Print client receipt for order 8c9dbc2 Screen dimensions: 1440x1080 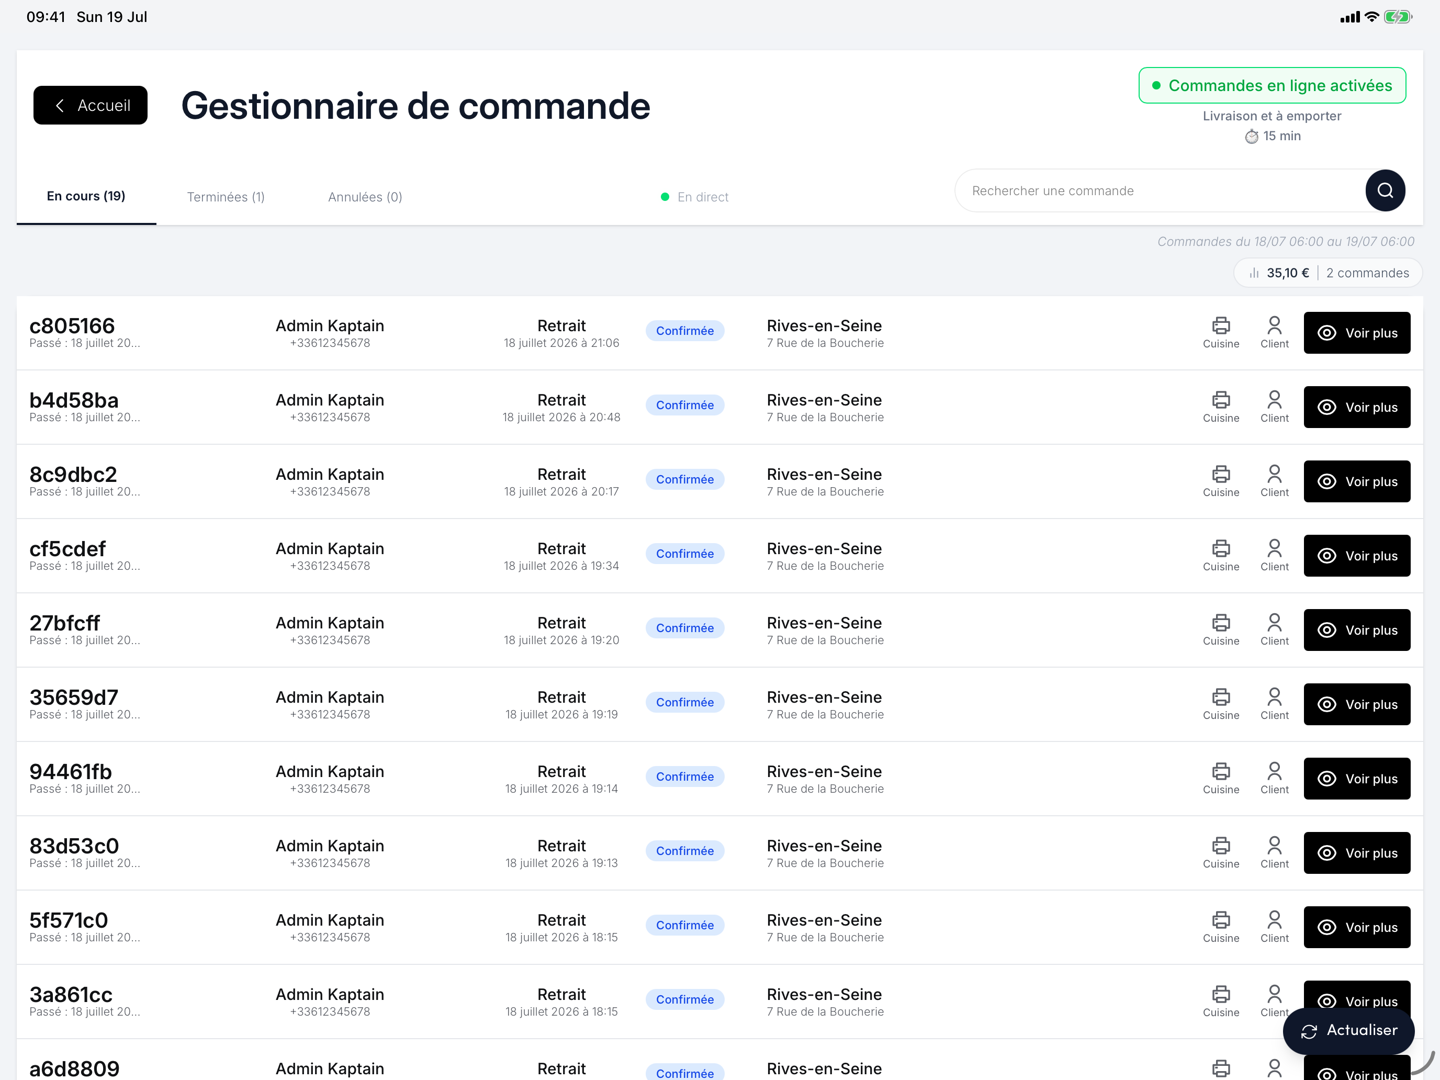(x=1274, y=481)
